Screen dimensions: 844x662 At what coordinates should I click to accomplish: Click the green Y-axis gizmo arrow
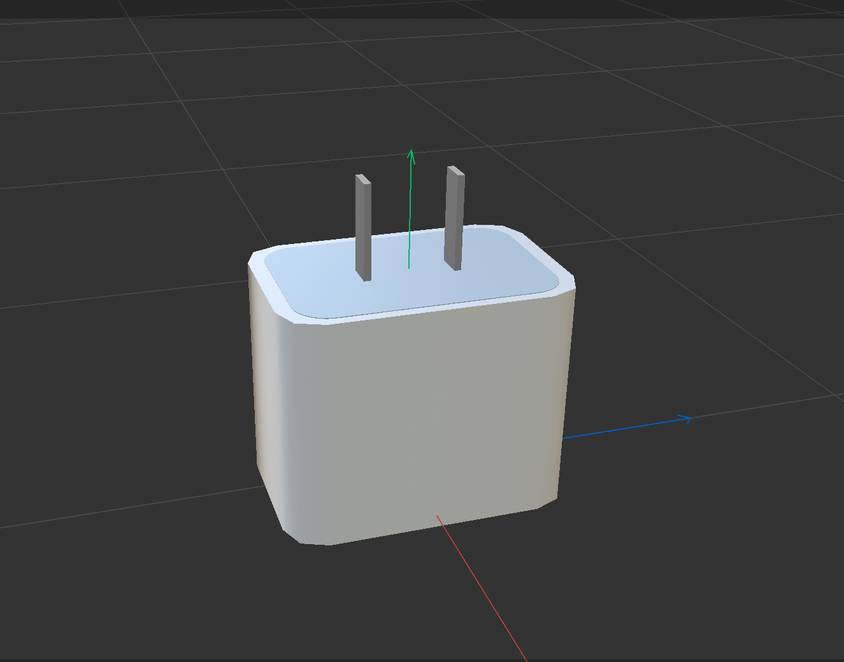pyautogui.click(x=410, y=210)
